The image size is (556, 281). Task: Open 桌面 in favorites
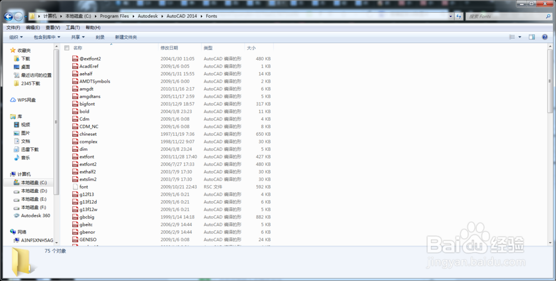coord(22,67)
